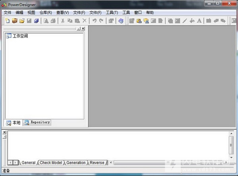The width and height of the screenshot is (238, 176).
Task: Click the Delete X toolbar icon
Action: coord(85,21)
